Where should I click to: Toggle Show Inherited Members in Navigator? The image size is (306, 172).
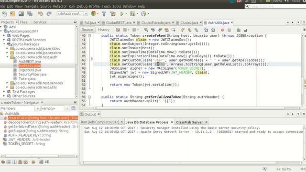click(3, 161)
